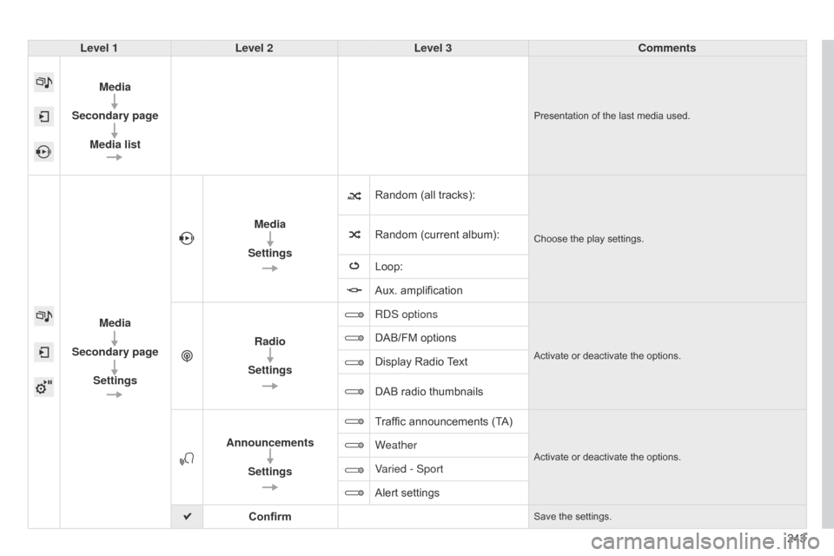This screenshot has width=834, height=556.
Task: Toggle Traffic announcements (TA) switch
Action: tap(354, 421)
